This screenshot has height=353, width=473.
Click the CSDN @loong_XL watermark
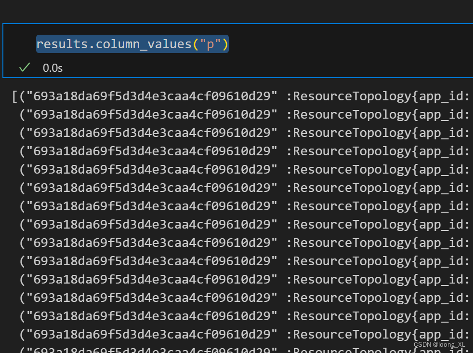click(x=439, y=344)
